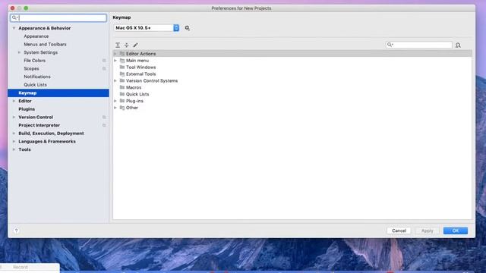486x273 pixels.
Task: Click the External Tools folder icon
Action: (x=122, y=74)
